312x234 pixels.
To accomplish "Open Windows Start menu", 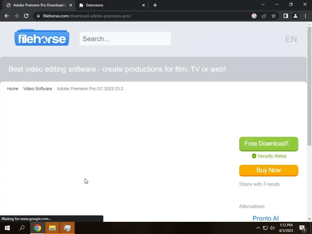I will pos(7,228).
